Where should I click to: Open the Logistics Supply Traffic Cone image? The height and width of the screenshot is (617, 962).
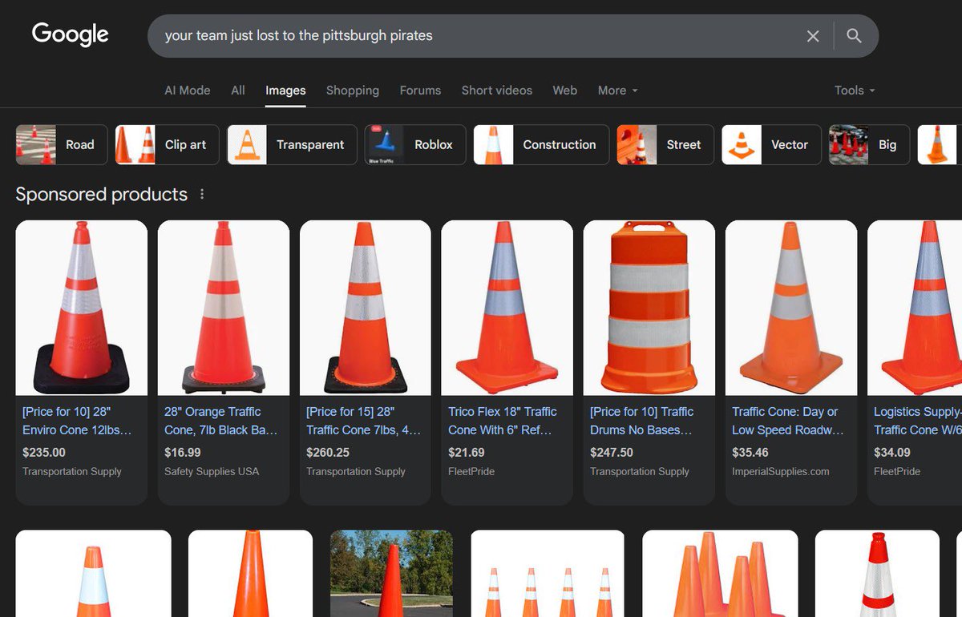[x=915, y=308]
